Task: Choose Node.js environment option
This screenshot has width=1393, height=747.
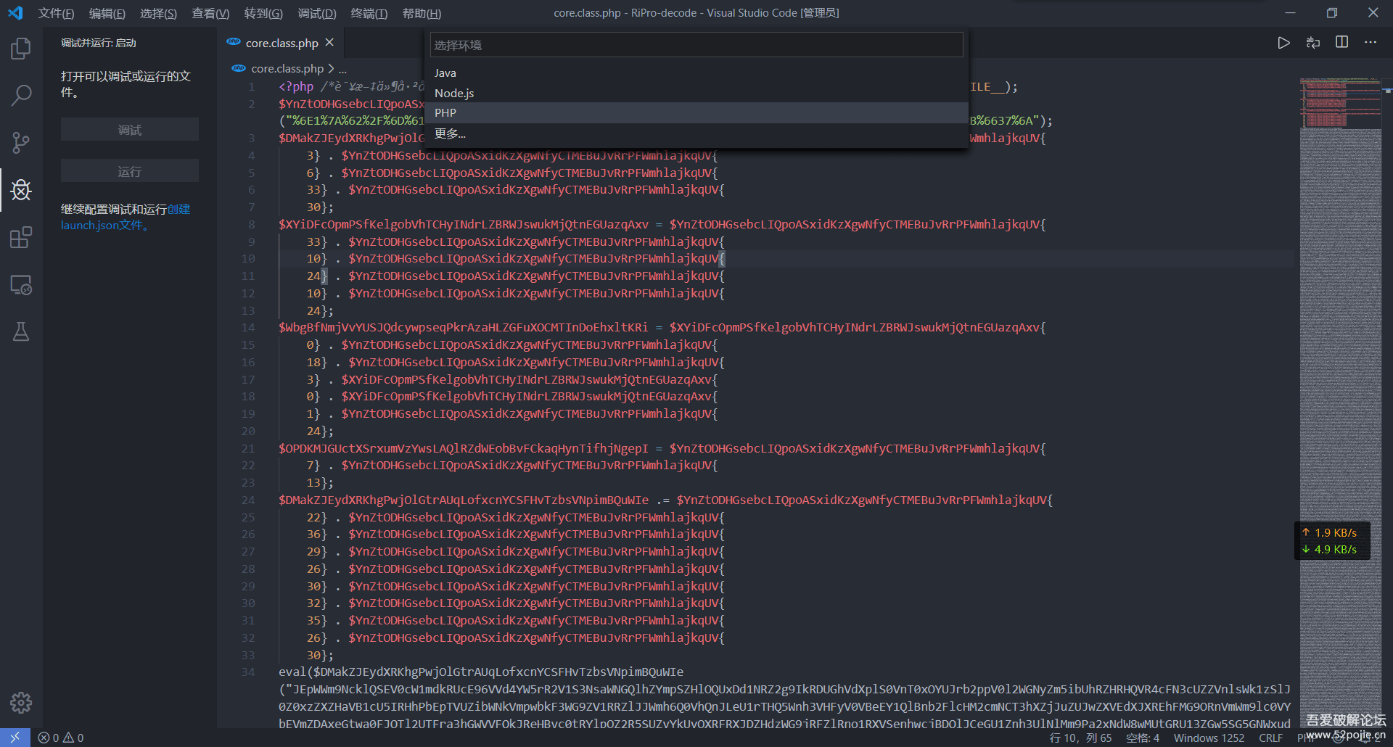Action: coord(454,93)
